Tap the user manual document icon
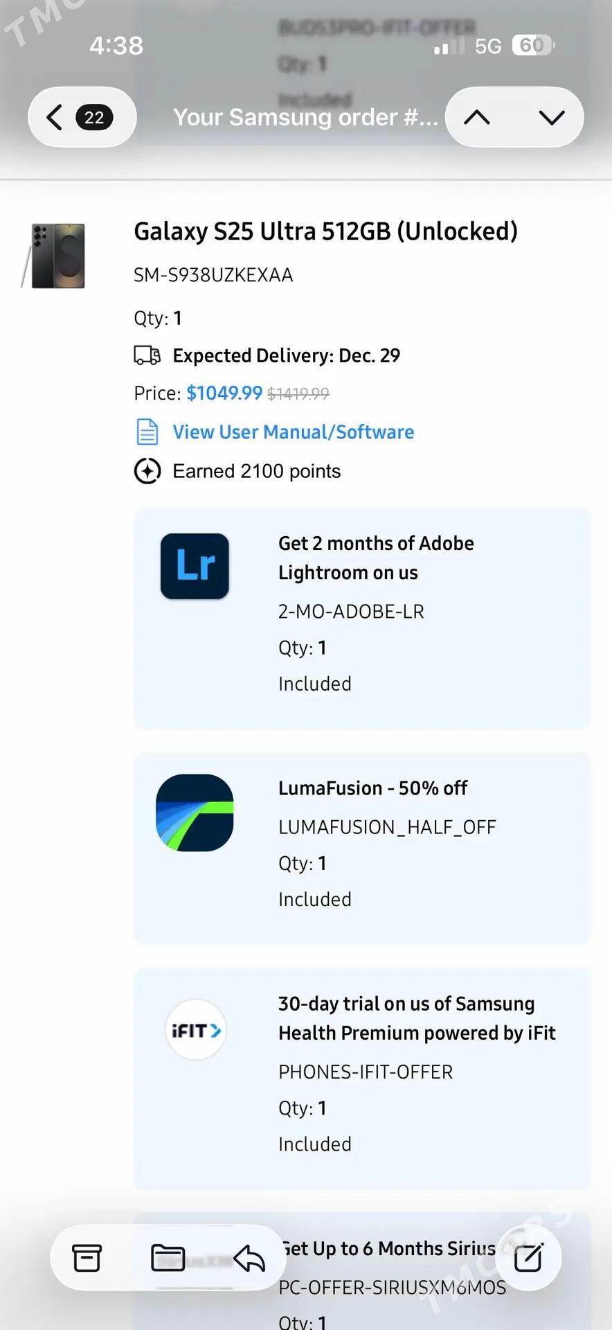Viewport: 612px width, 1330px height. coord(147,432)
